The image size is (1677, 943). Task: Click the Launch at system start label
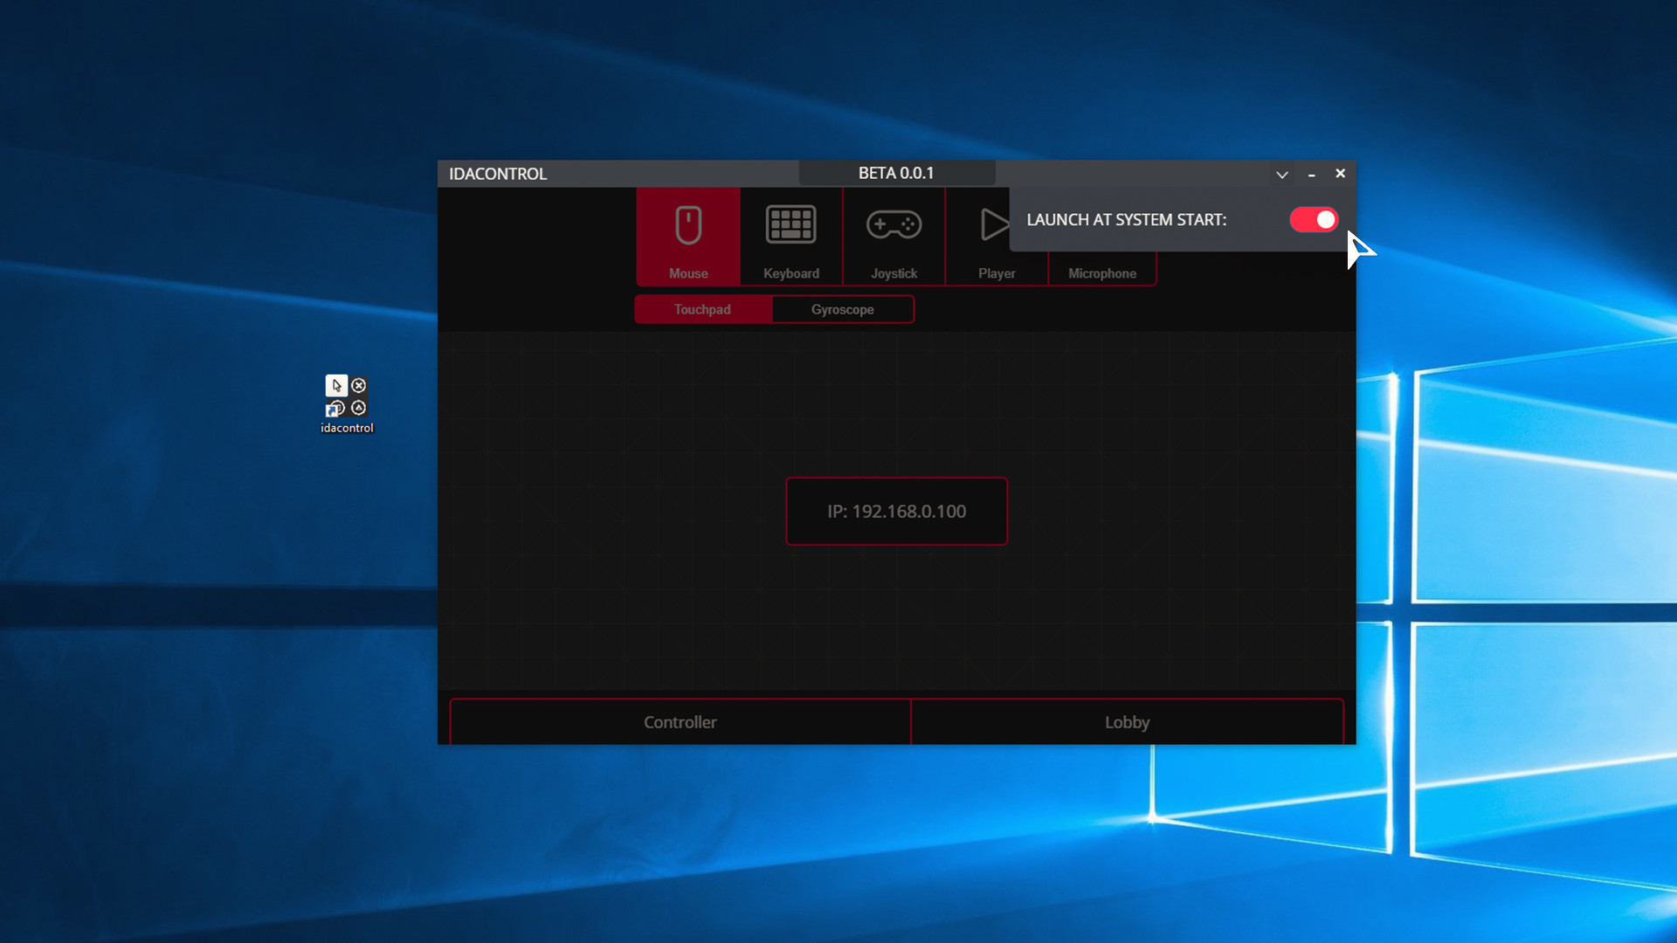point(1127,220)
